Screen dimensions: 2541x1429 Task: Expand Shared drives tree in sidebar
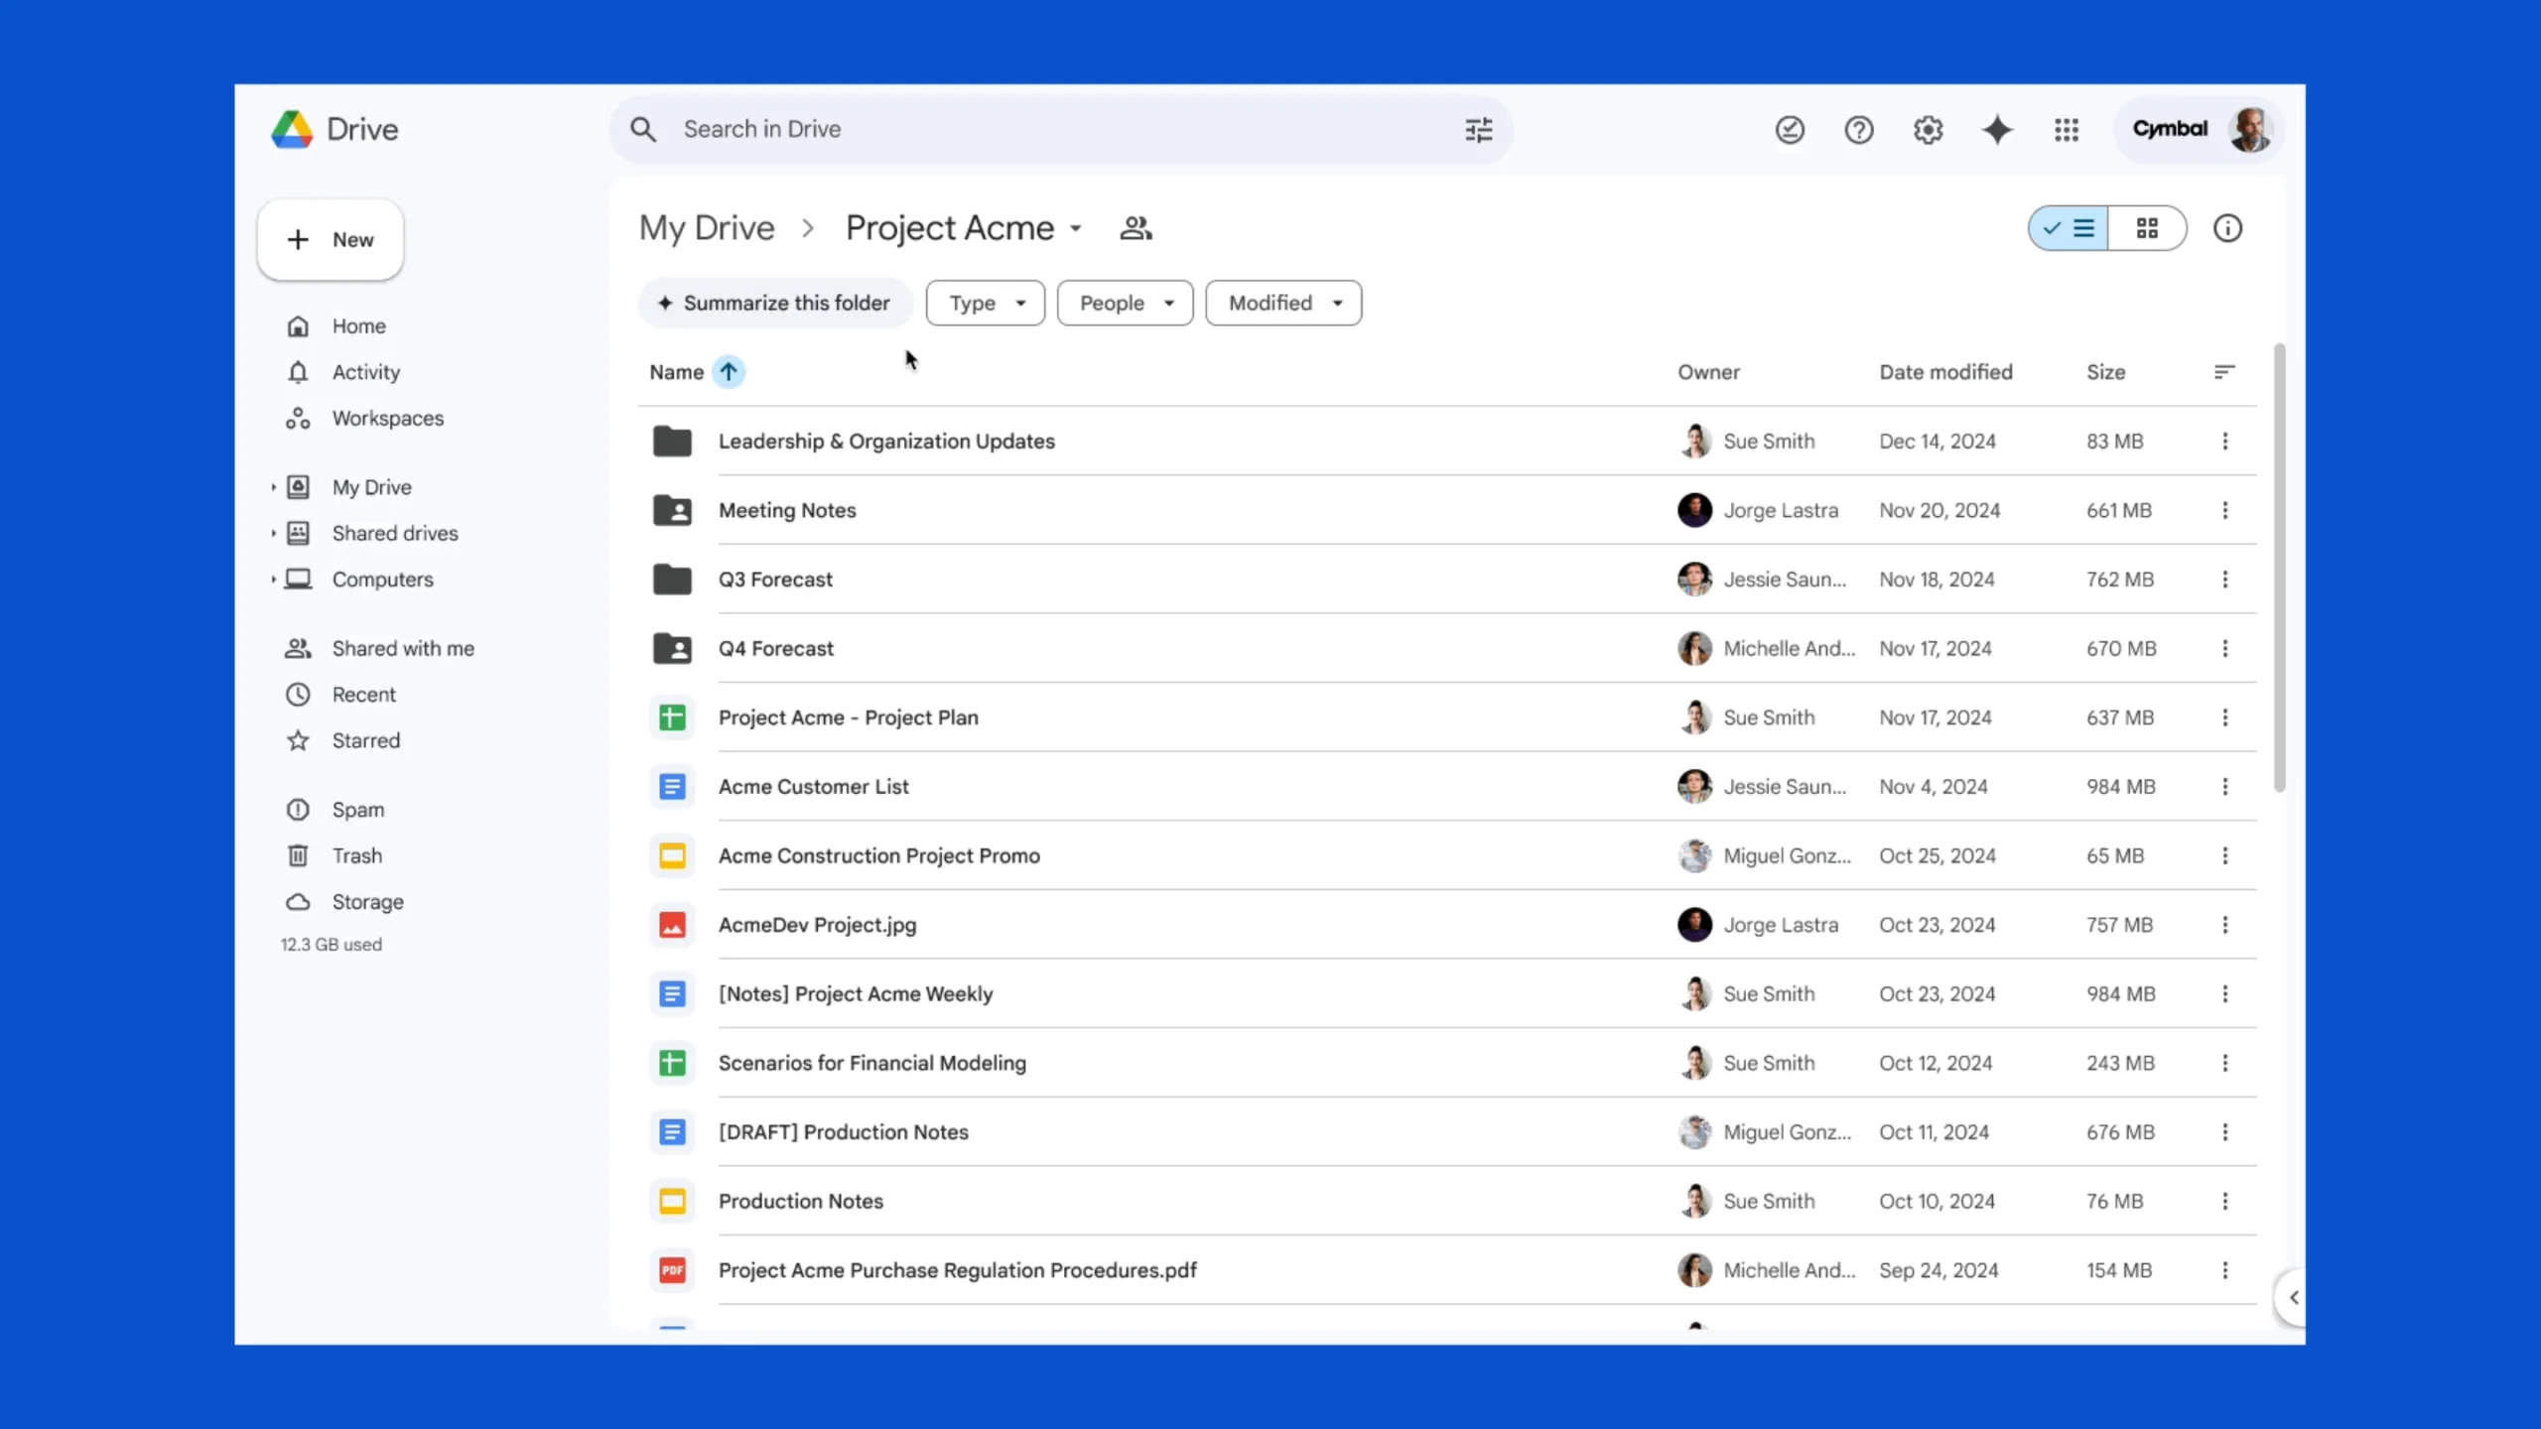point(273,533)
